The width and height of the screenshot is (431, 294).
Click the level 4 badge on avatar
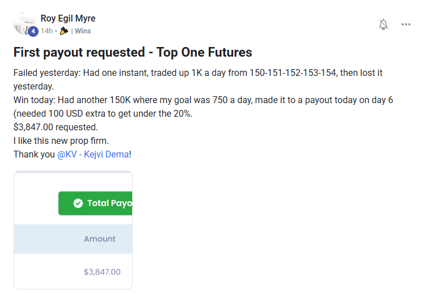point(33,31)
